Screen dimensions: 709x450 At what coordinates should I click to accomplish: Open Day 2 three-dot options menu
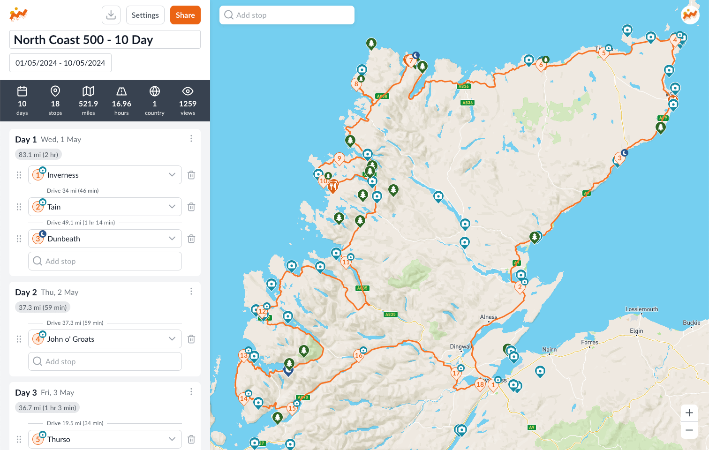point(191,292)
